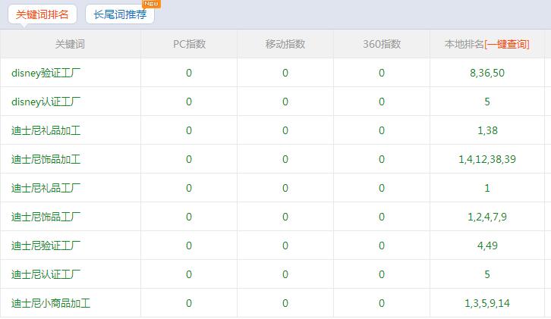551x319 pixels.
Task: Open keyword 迪士尼饰品加工
Action: (x=46, y=159)
